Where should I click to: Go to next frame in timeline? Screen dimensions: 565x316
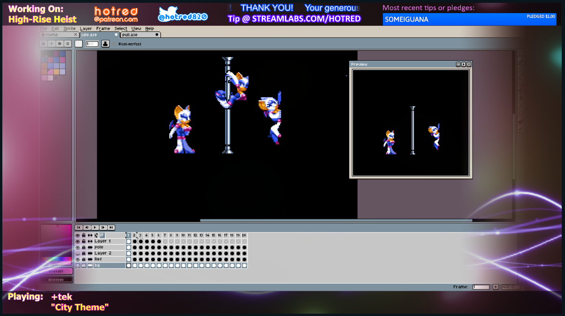click(103, 227)
